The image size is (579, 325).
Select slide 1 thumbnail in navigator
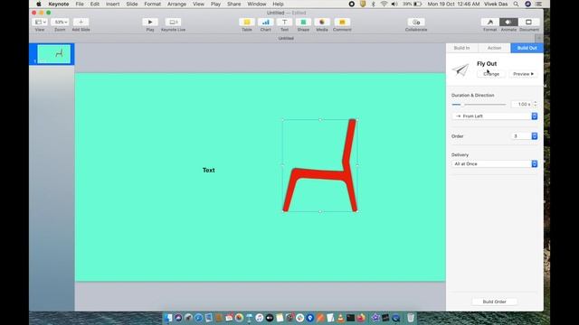(x=54, y=54)
